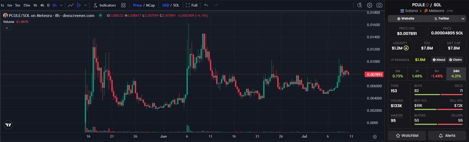Select the 1m timeframe
This screenshot has height=142, width=469.
click(10, 5)
